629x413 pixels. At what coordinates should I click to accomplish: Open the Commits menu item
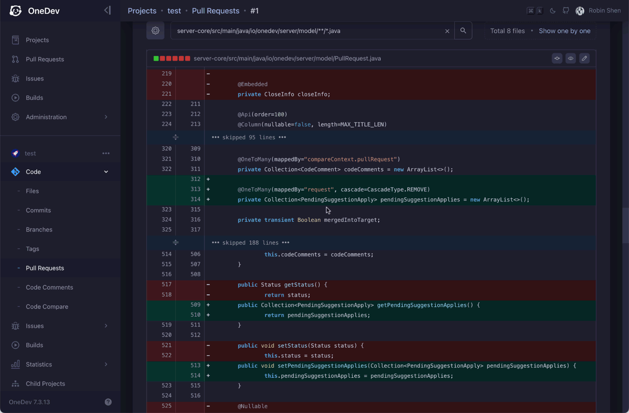(38, 210)
